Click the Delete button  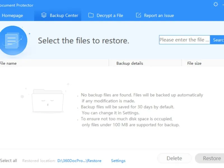[x=174, y=158]
